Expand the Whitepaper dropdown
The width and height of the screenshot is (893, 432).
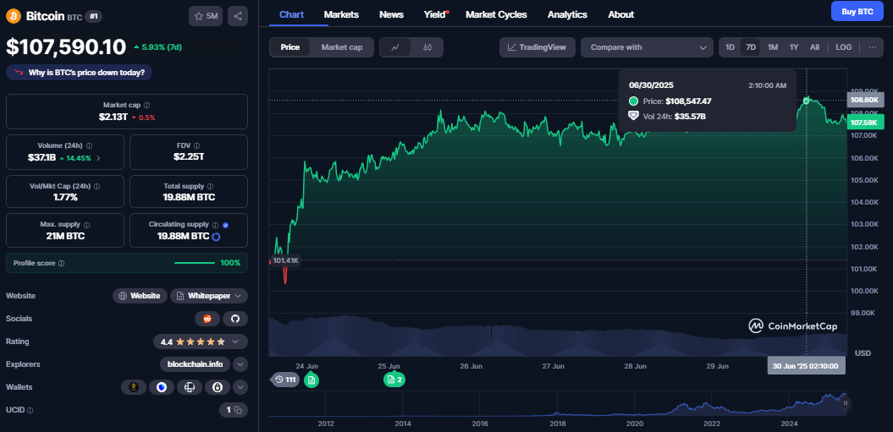238,296
